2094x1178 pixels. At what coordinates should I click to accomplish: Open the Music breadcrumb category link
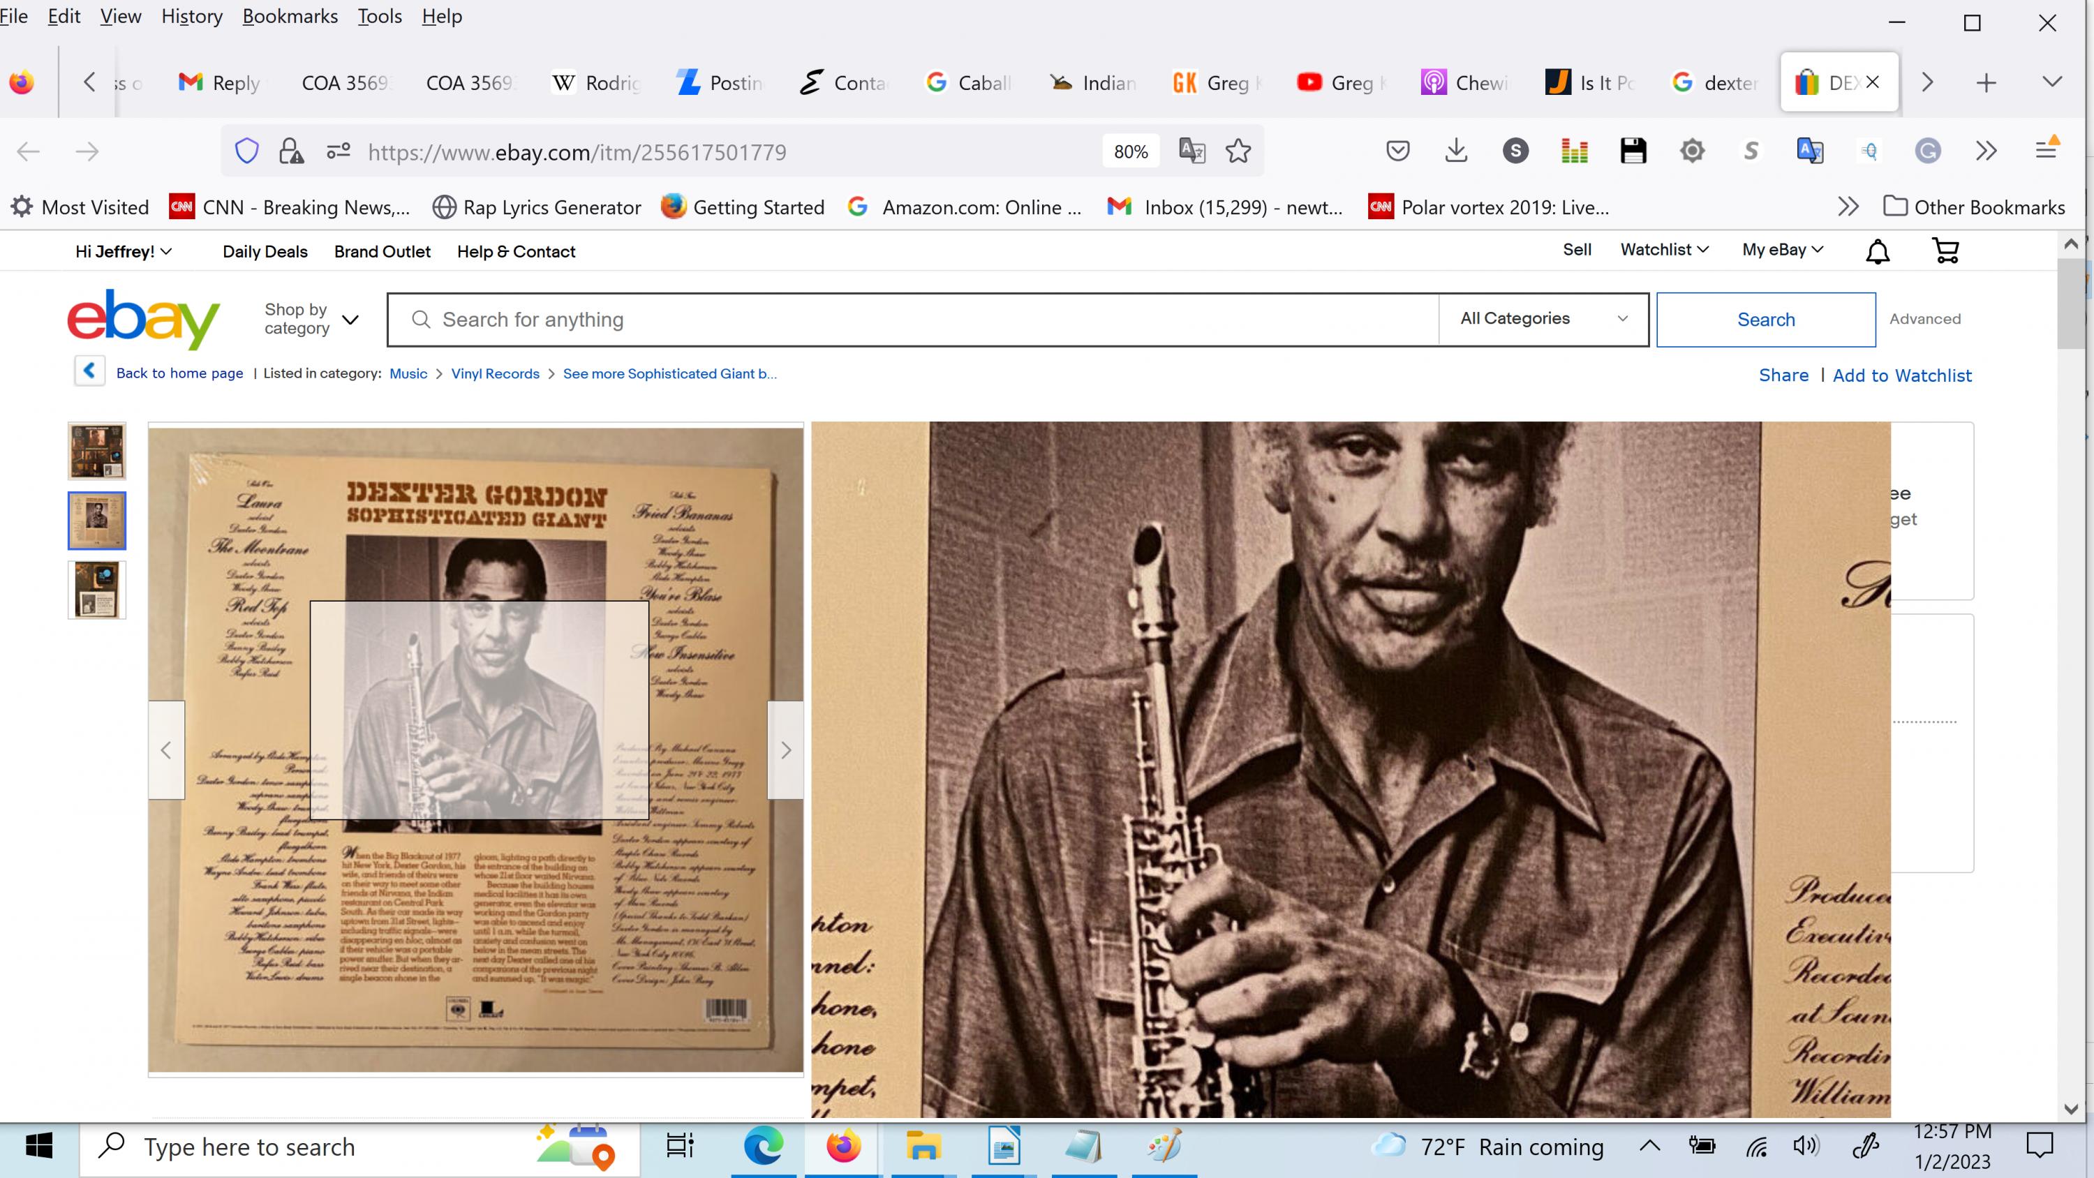coord(407,374)
